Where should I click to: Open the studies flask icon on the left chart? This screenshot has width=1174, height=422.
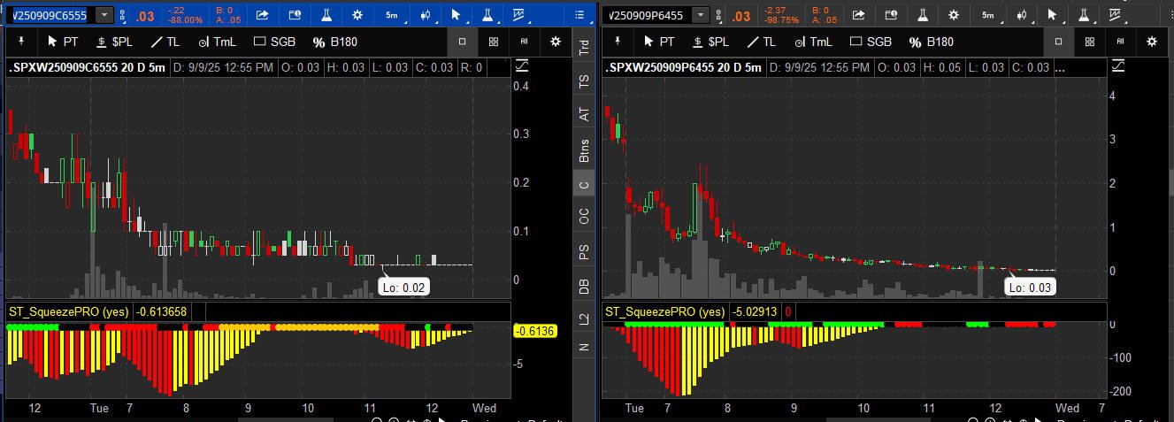point(326,15)
